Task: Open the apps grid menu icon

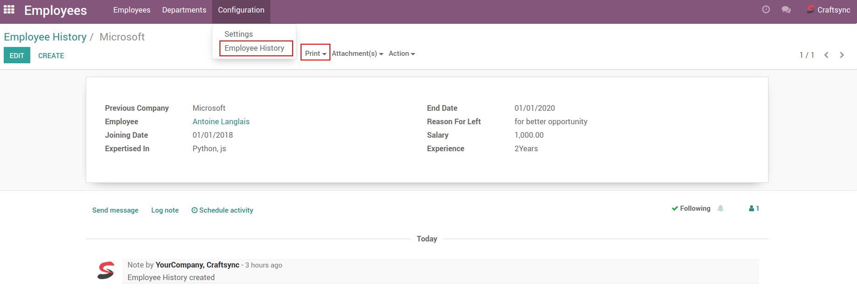Action: pyautogui.click(x=9, y=10)
